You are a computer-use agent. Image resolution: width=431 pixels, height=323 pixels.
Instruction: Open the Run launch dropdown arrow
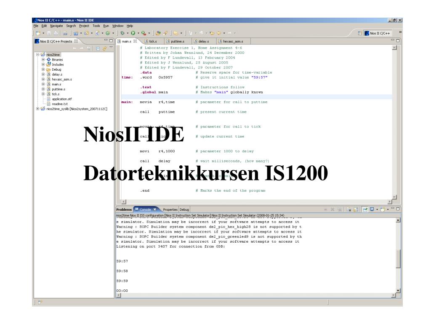pos(138,33)
